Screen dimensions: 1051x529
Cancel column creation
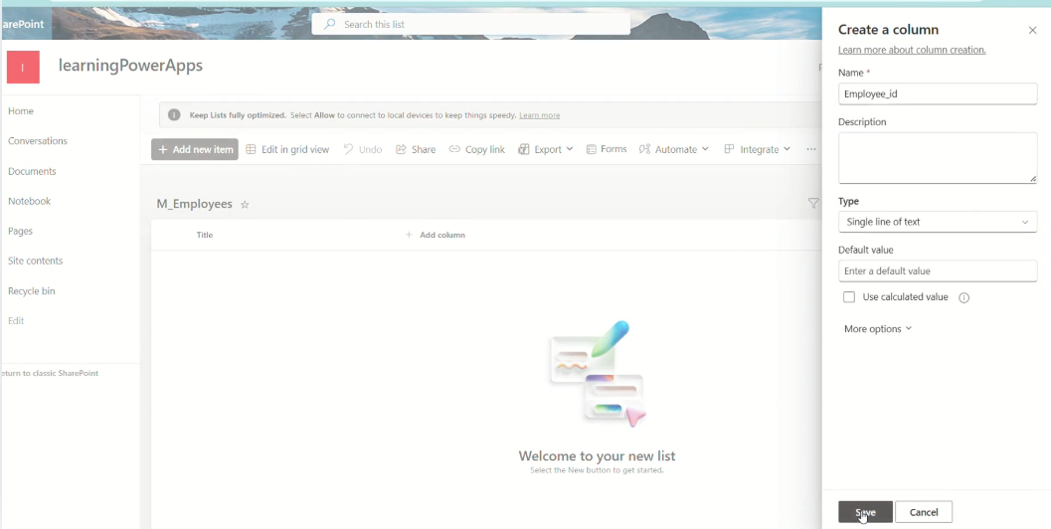(x=924, y=512)
